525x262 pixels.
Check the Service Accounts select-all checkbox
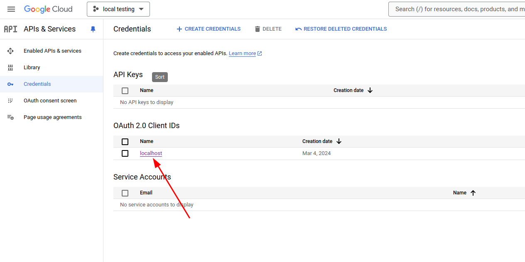pos(125,193)
